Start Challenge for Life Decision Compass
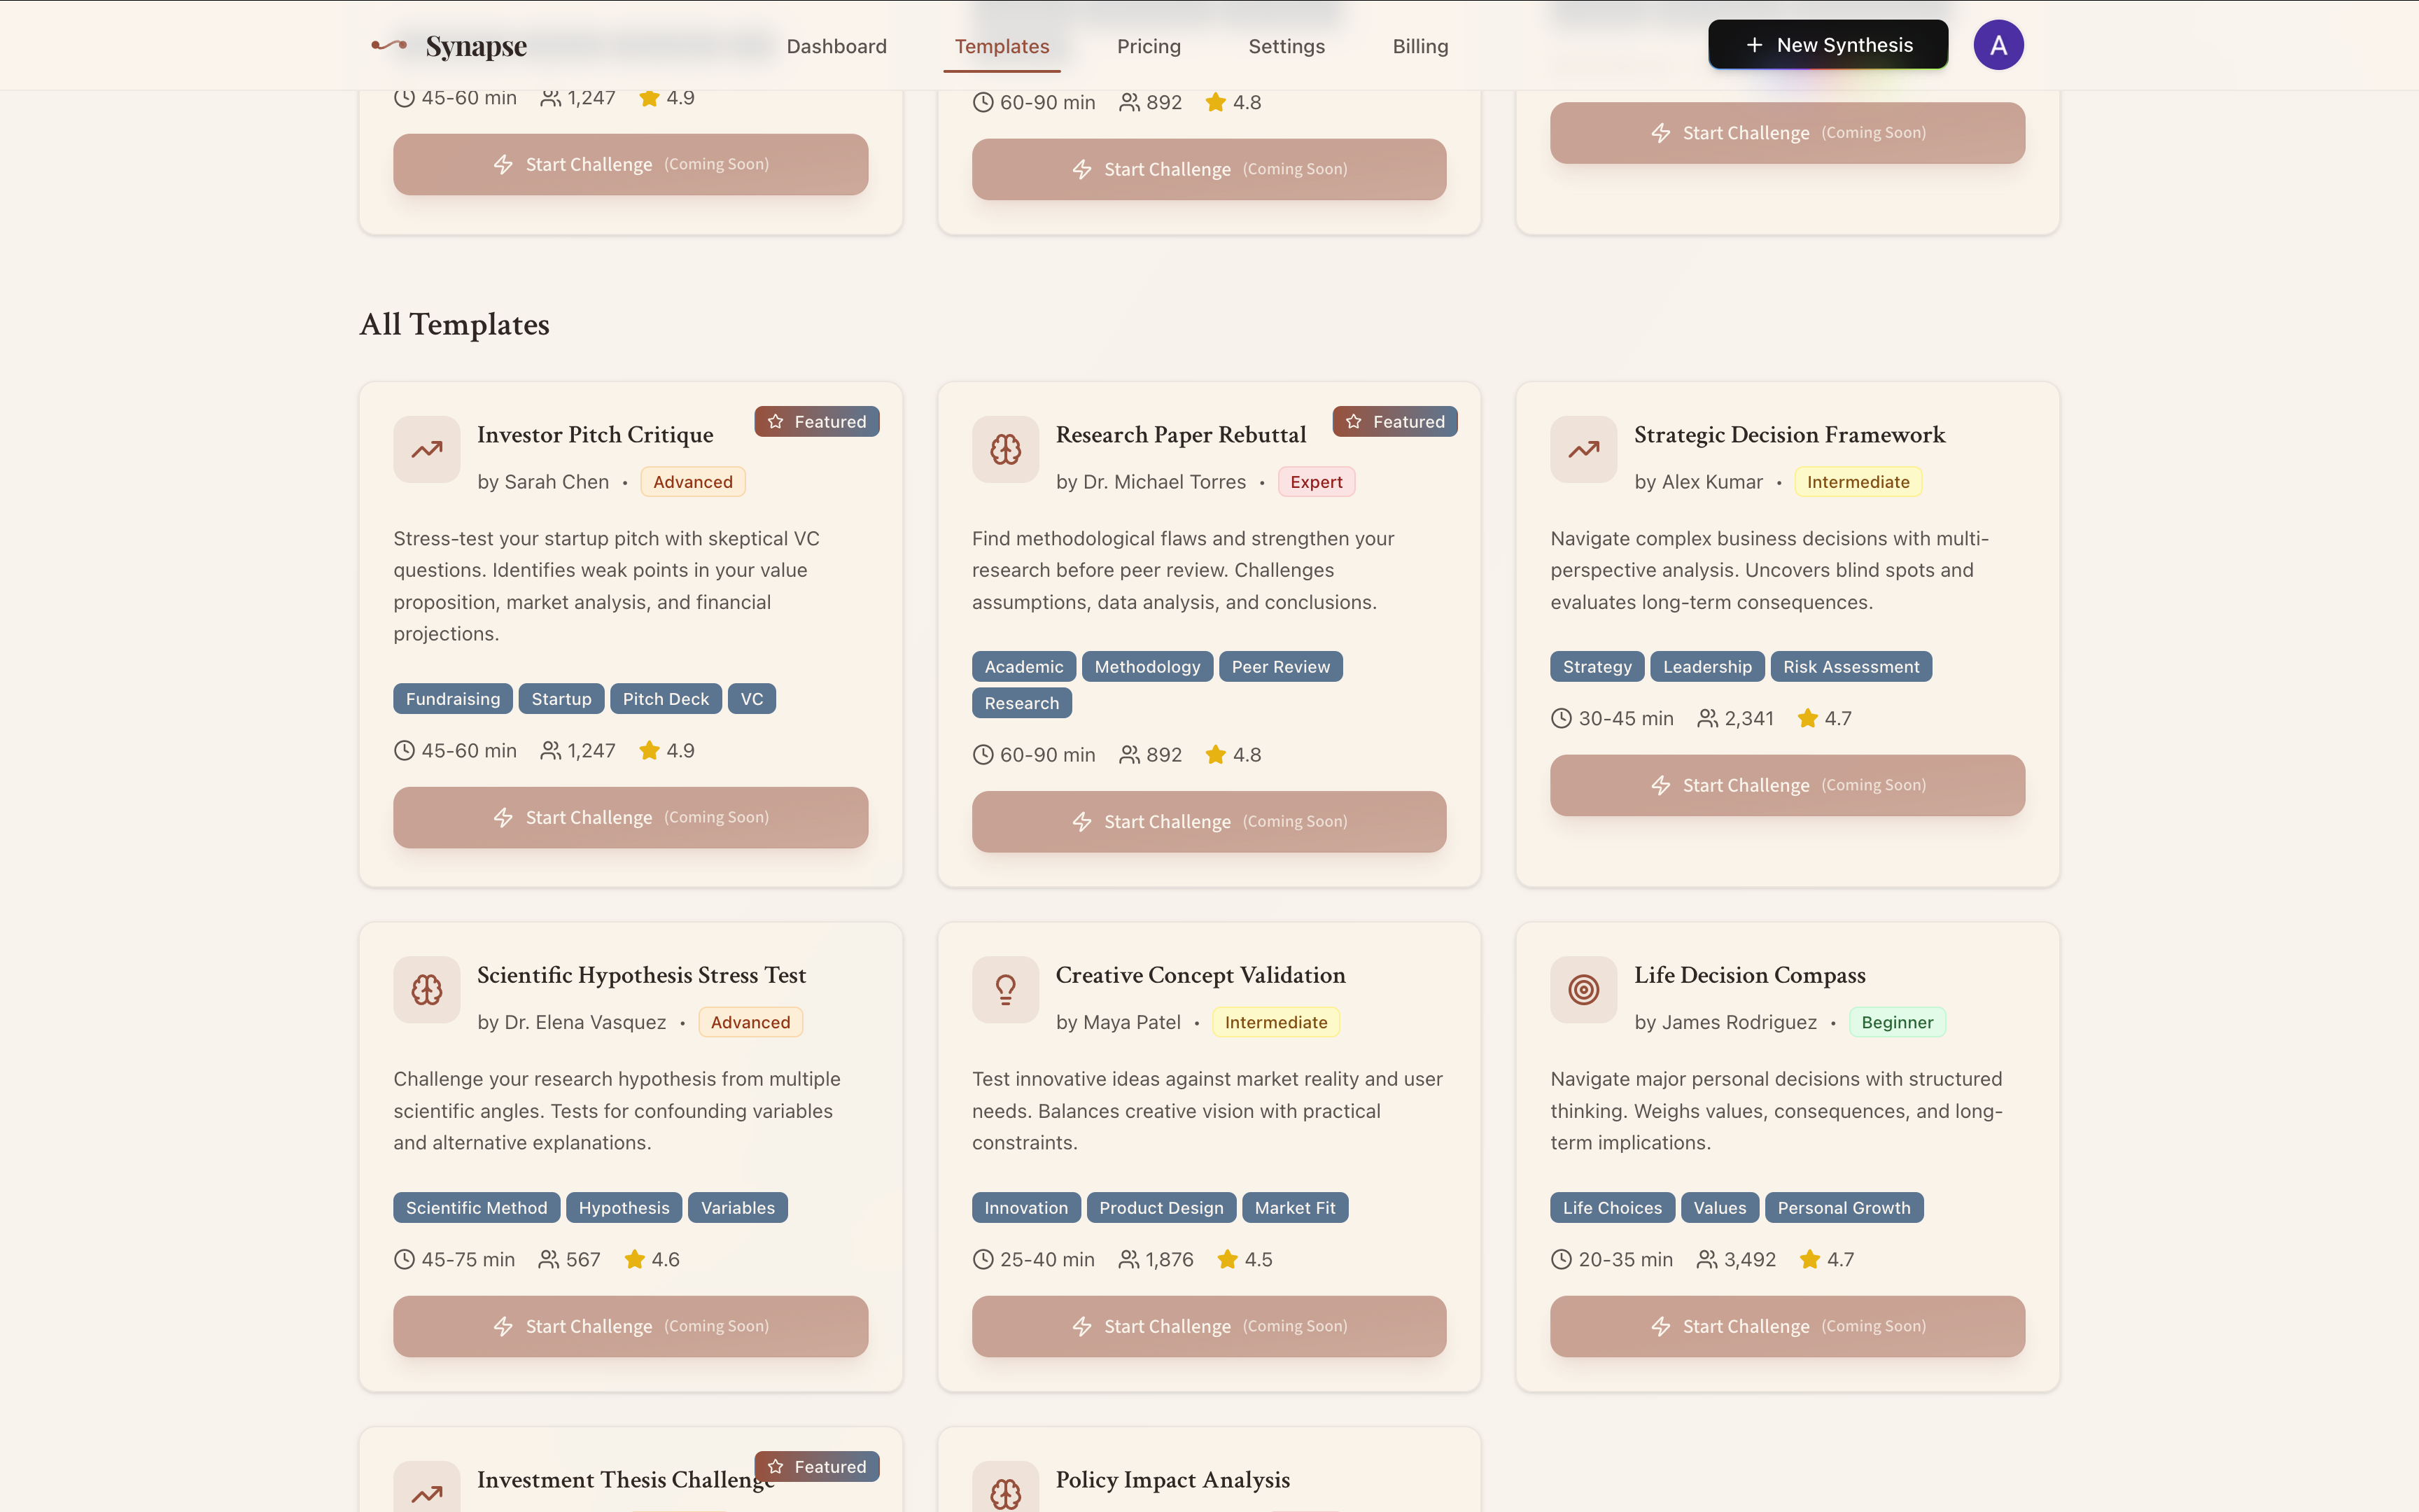 pyautogui.click(x=1787, y=1326)
